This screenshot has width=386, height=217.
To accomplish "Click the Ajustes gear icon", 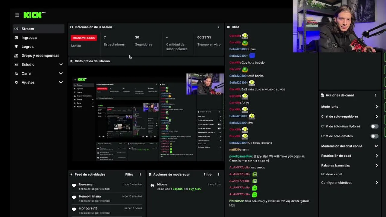I will (16, 82).
